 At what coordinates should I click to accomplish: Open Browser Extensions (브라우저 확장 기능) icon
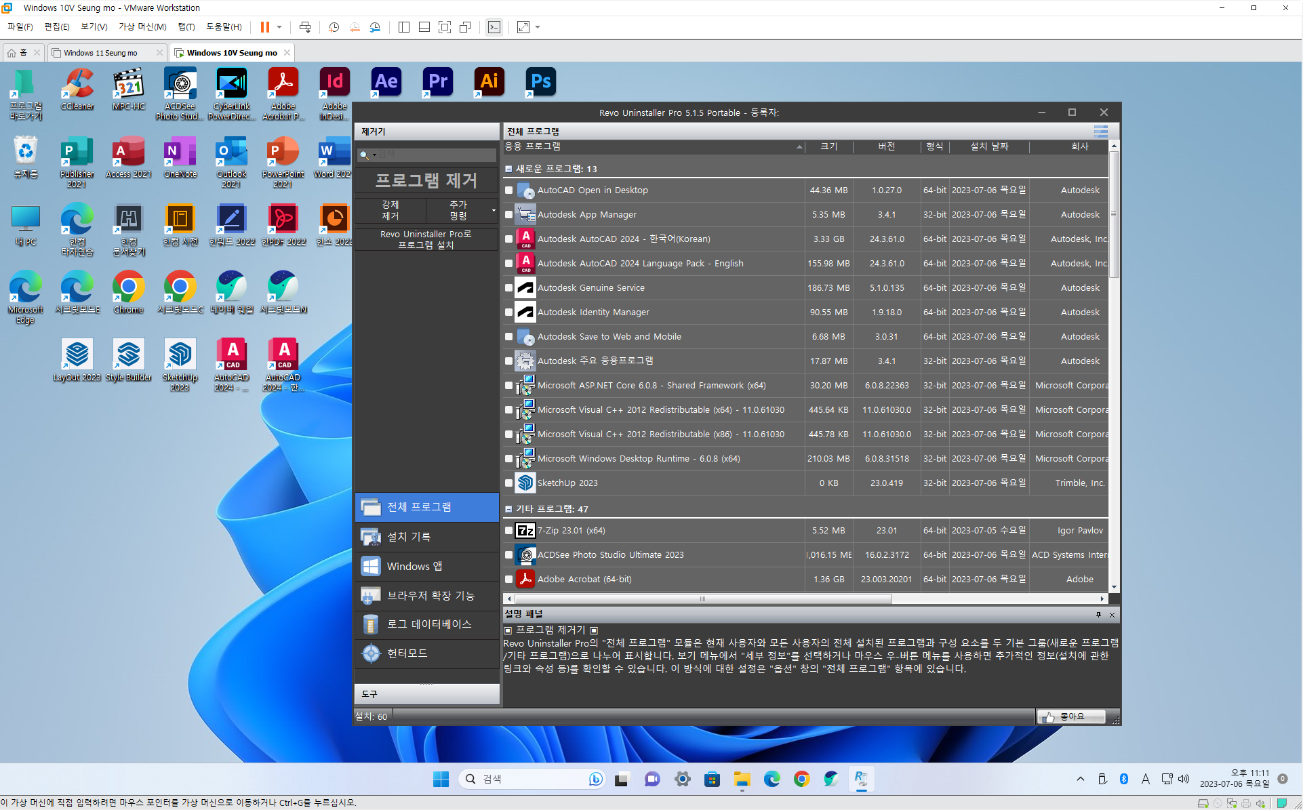tap(371, 596)
